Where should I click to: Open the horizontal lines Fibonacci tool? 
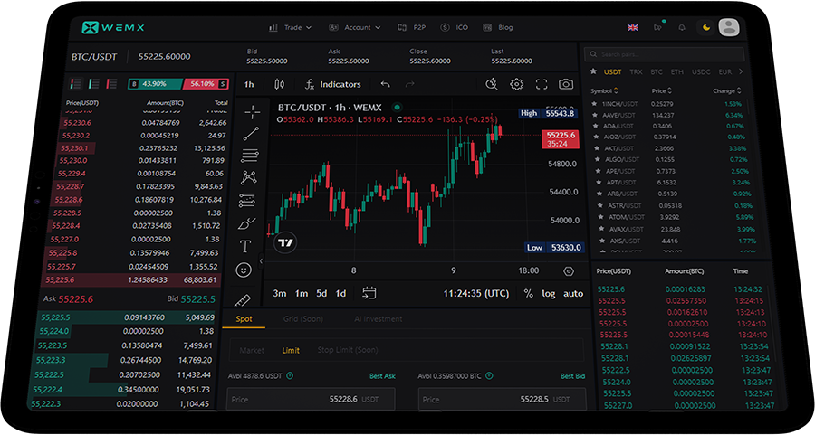click(x=250, y=156)
